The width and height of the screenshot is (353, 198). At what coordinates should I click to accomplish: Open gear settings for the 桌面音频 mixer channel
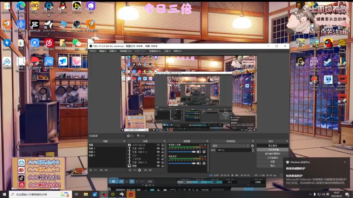[204, 163]
